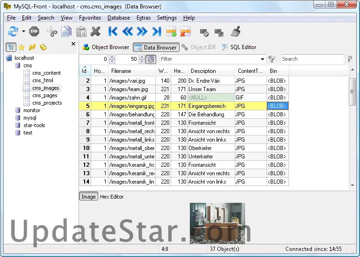The width and height of the screenshot is (360, 257).
Task: Switch to Data Browser view
Action: tap(156, 48)
